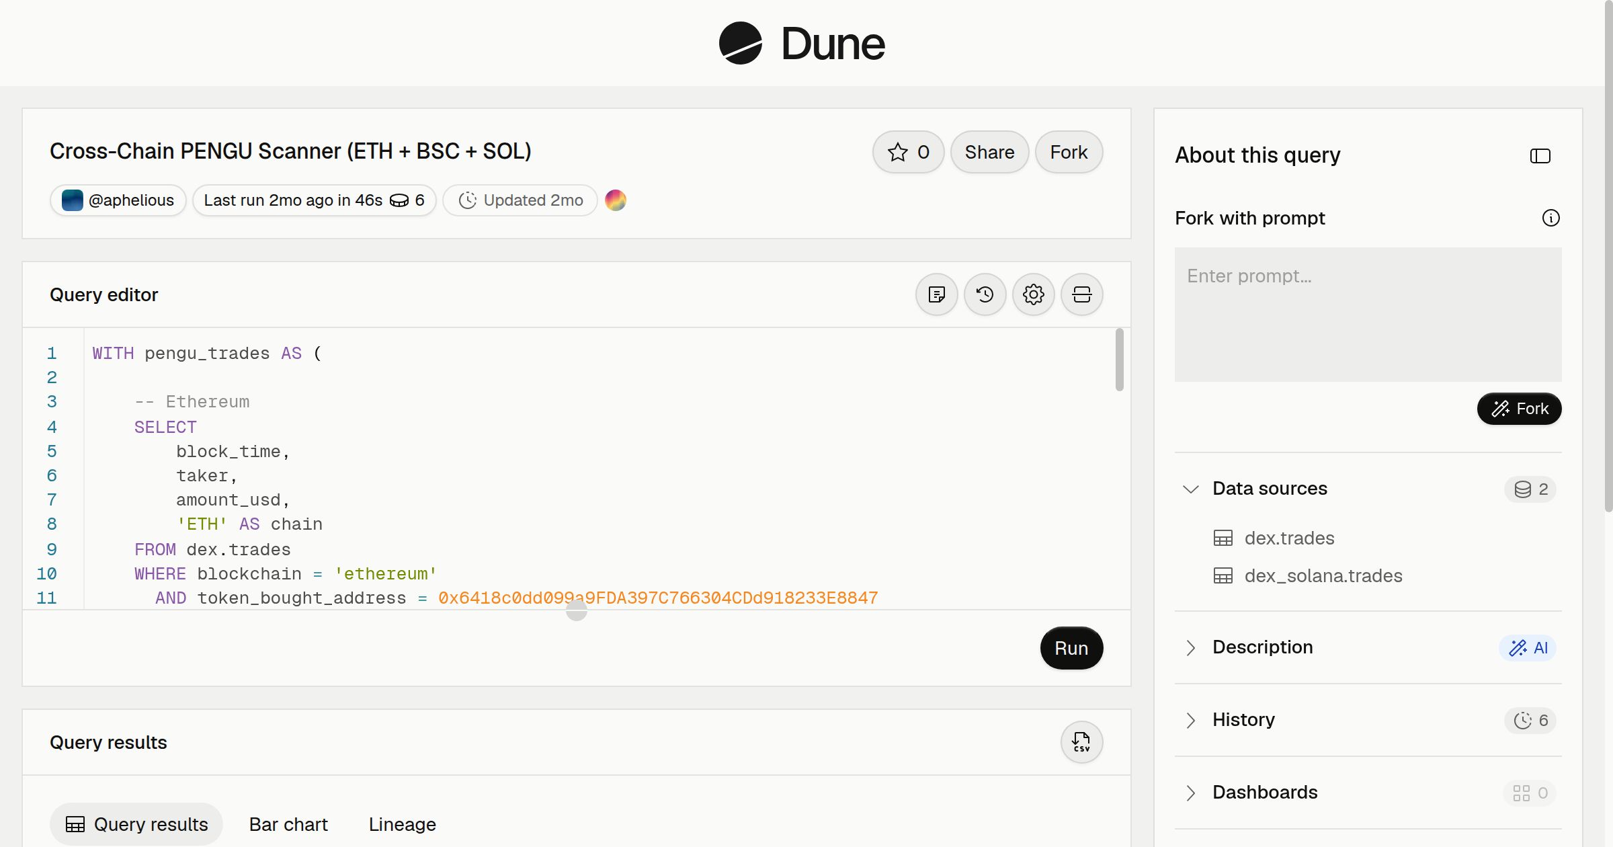1613x847 pixels.
Task: Click the Updated 2mo badge
Action: [520, 200]
